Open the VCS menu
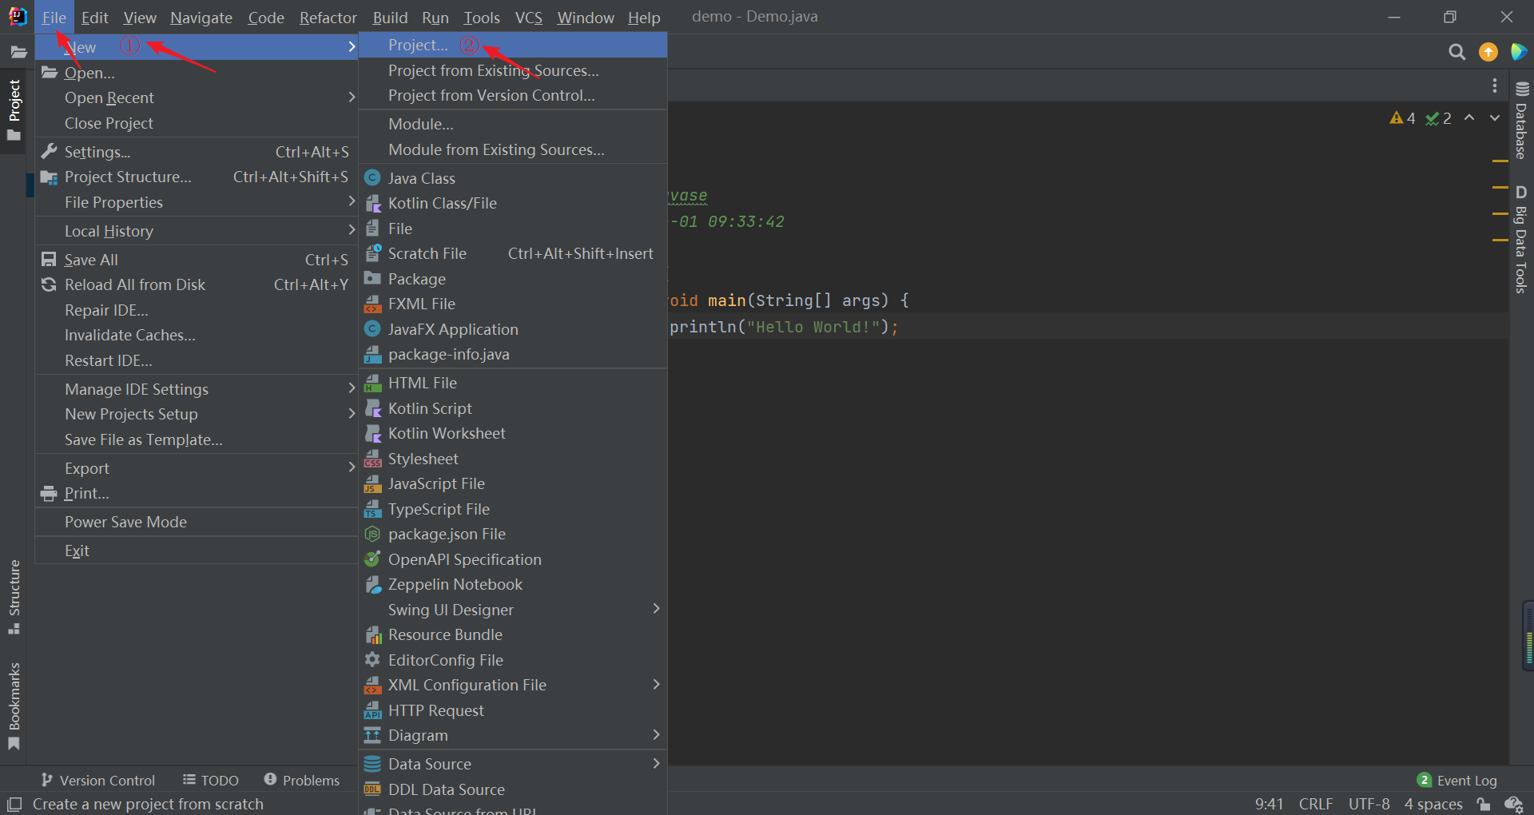The height and width of the screenshot is (815, 1534). (528, 17)
